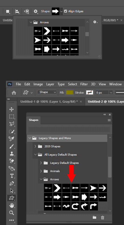Select the Background Eraser tool
This screenshot has width=124, height=225.
[x=11, y=161]
